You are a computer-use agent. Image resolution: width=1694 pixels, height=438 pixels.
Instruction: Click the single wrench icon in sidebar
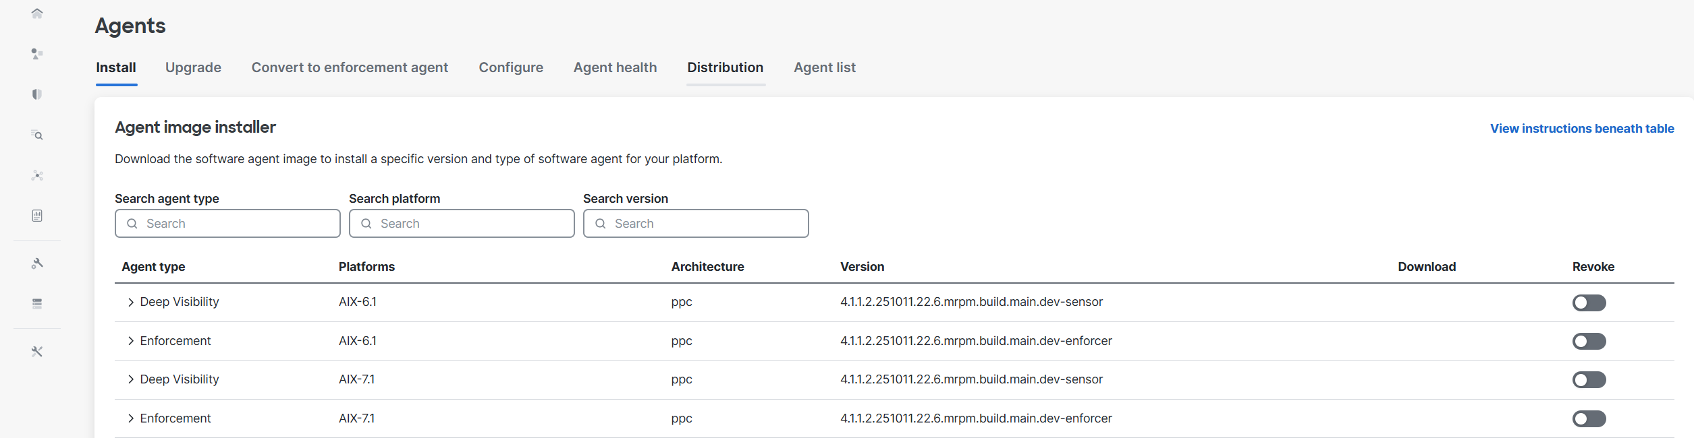point(37,263)
